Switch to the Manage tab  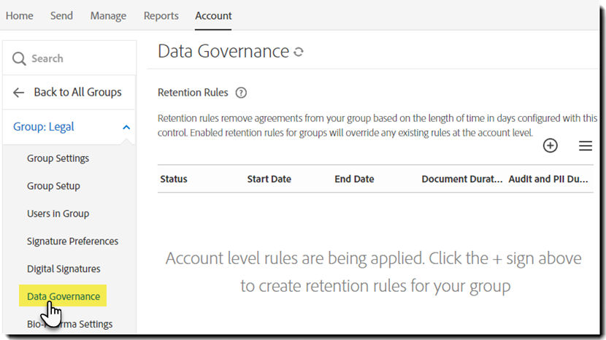[108, 16]
